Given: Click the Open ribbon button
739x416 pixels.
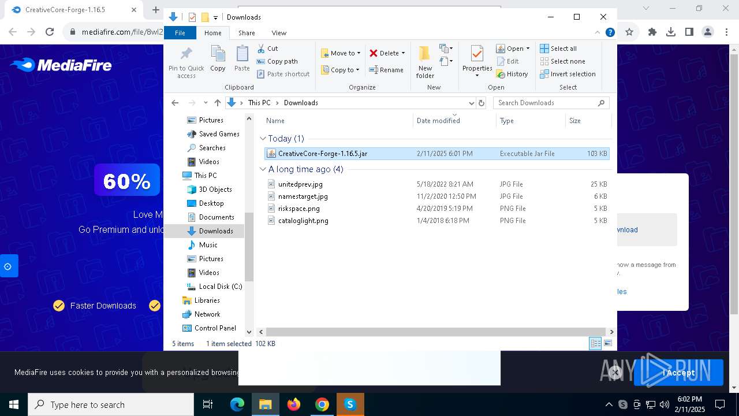Looking at the screenshot, I should click(x=513, y=49).
